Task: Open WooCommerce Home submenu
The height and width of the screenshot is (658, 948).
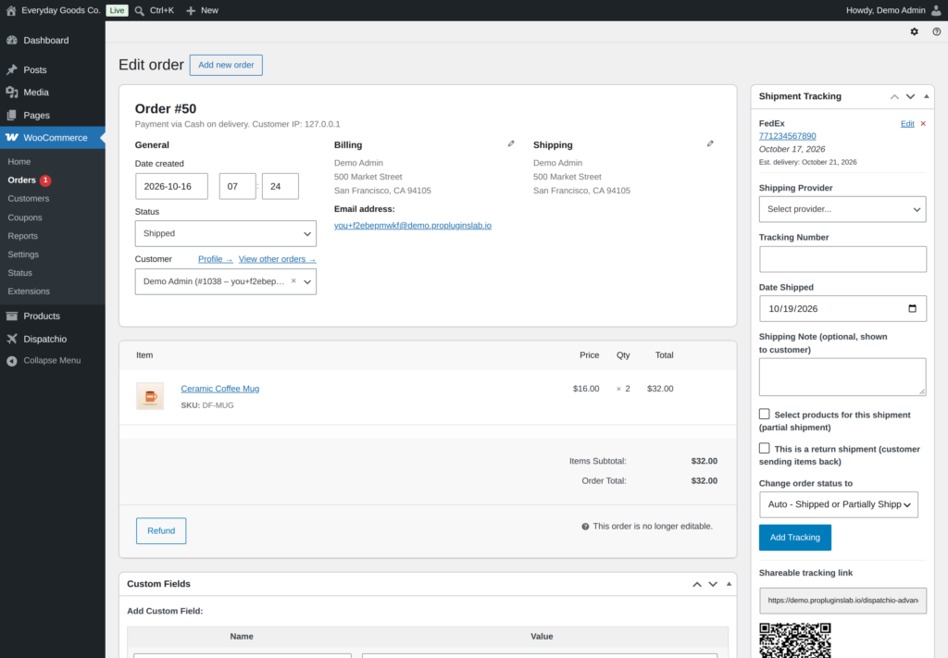Action: (19, 161)
